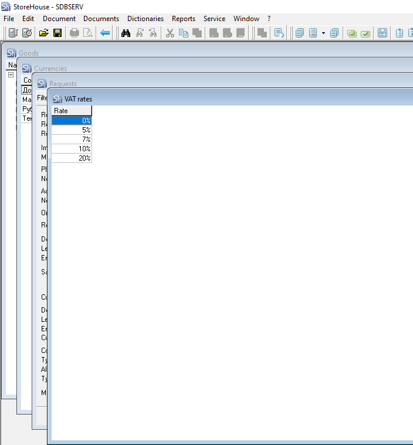Click the calculator icon in toolbar

click(x=382, y=33)
